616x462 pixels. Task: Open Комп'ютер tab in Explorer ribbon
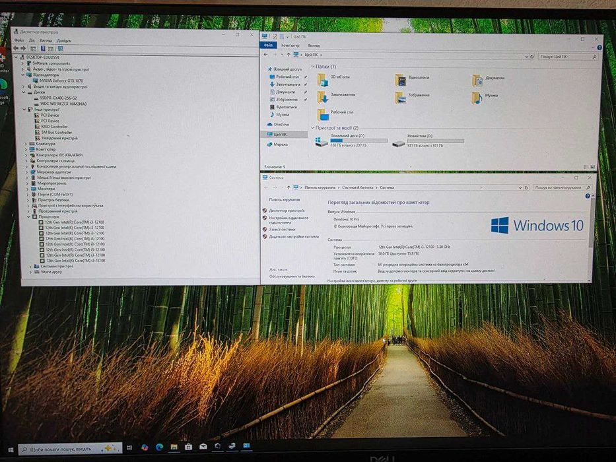tap(291, 46)
